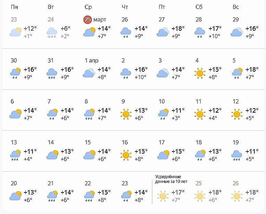Select the sun icon on April 4
266x214 pixels.
200,73
